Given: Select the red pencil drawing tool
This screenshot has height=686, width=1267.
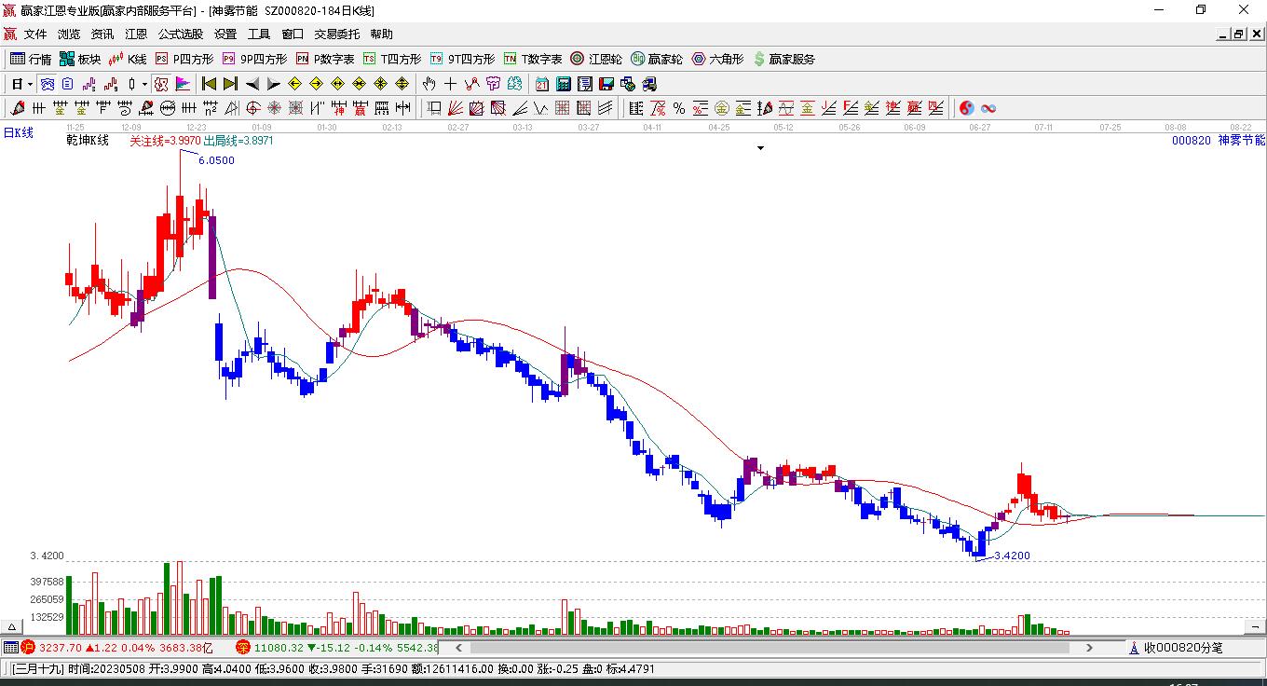Looking at the screenshot, I should tap(18, 108).
